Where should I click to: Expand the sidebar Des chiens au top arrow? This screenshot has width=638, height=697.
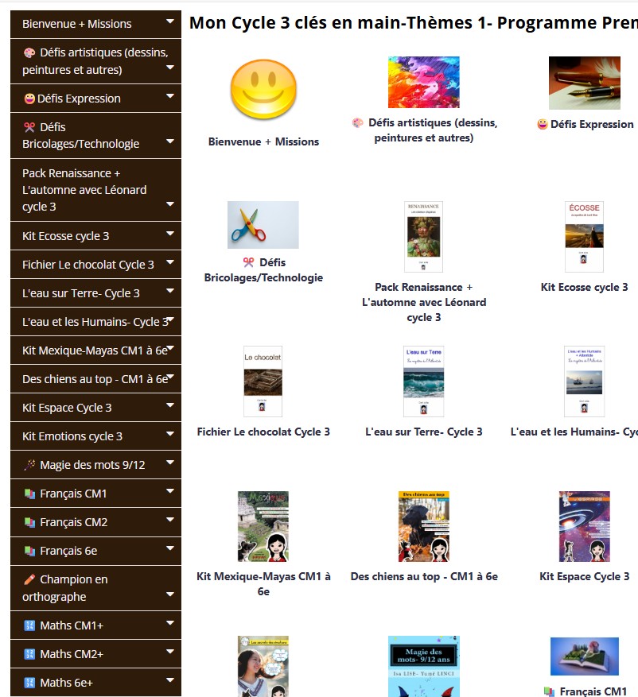(x=170, y=377)
